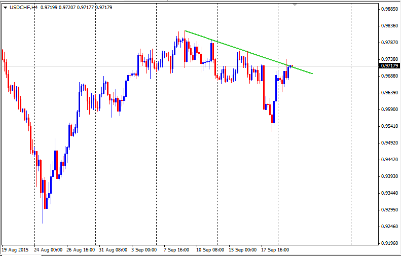
Task: Click the 26 Aug 16:00 time label
Action: [x=81, y=249]
